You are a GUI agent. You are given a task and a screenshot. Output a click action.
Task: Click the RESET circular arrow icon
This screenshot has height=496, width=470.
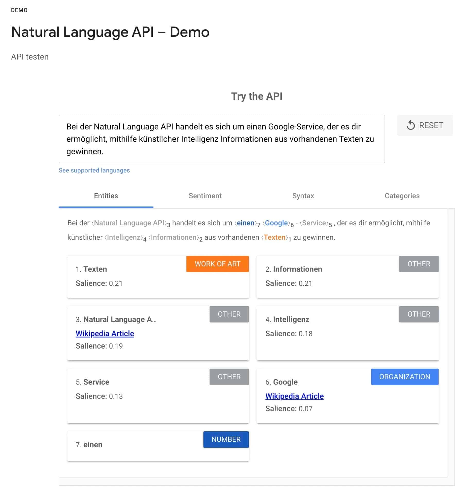(x=411, y=126)
